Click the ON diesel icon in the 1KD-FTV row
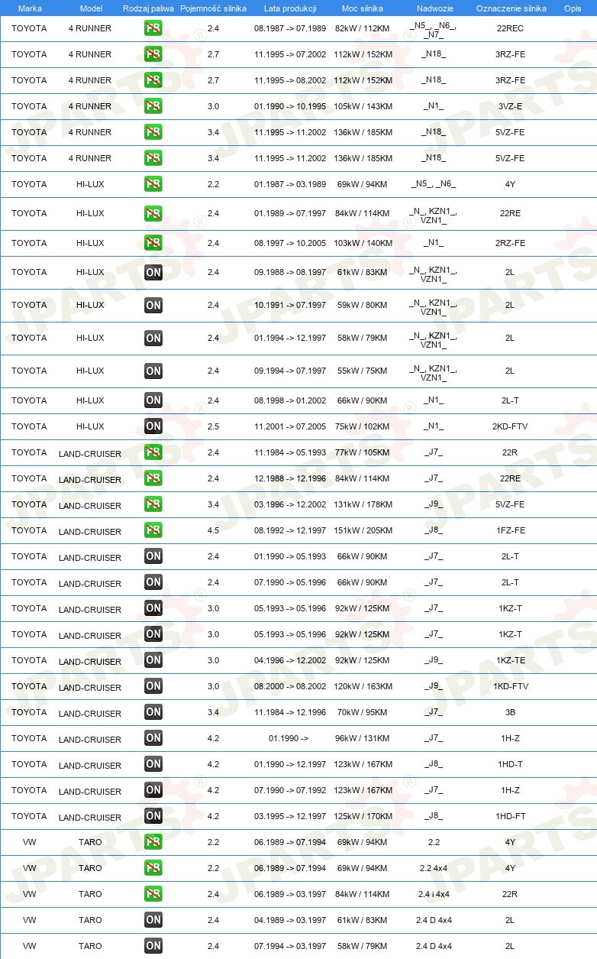This screenshot has height=959, width=597. coord(153,686)
